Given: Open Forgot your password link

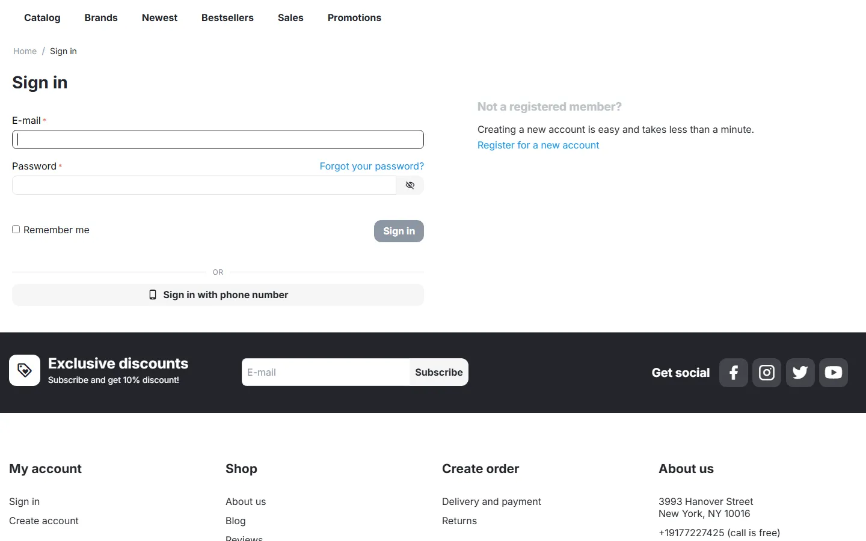Looking at the screenshot, I should coord(372,166).
